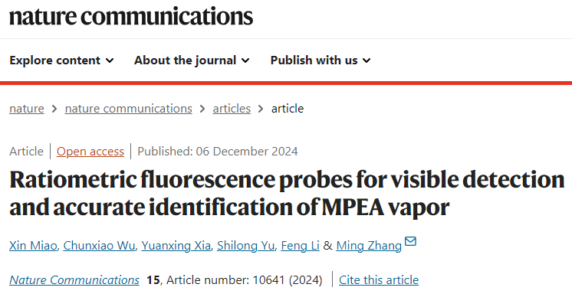Click the About the journal chevron arrow
This screenshot has width=572, height=294.
click(246, 60)
